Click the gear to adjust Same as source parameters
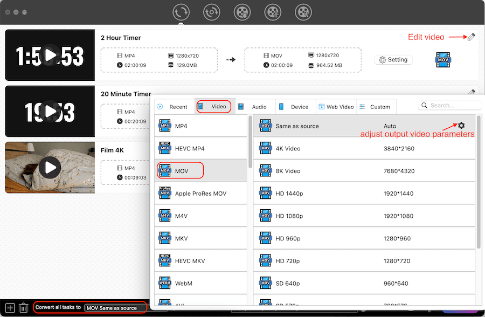Screen dimensions: 485x317 (461, 126)
